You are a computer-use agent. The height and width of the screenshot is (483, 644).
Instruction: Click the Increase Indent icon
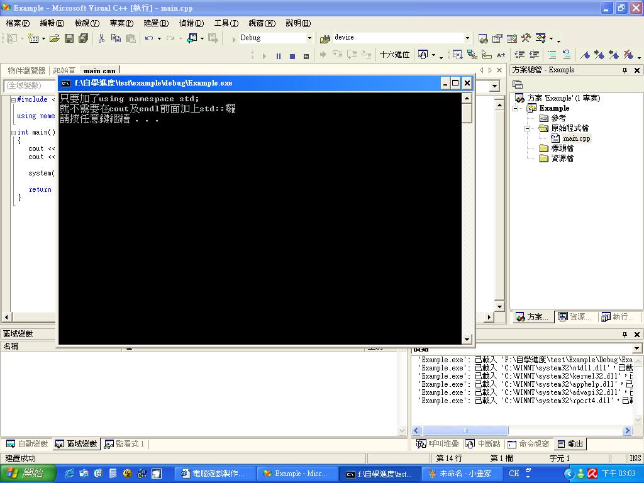(534, 54)
